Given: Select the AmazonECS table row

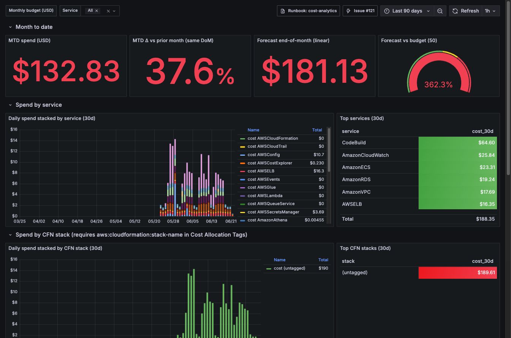Looking at the screenshot, I should coord(418,167).
